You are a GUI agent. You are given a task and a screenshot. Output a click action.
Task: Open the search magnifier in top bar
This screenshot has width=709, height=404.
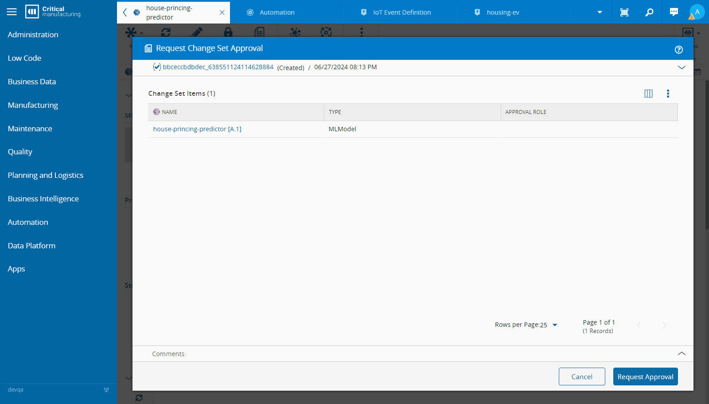pyautogui.click(x=649, y=12)
